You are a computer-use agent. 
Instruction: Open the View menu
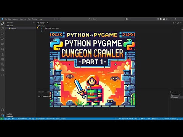[21, 19]
